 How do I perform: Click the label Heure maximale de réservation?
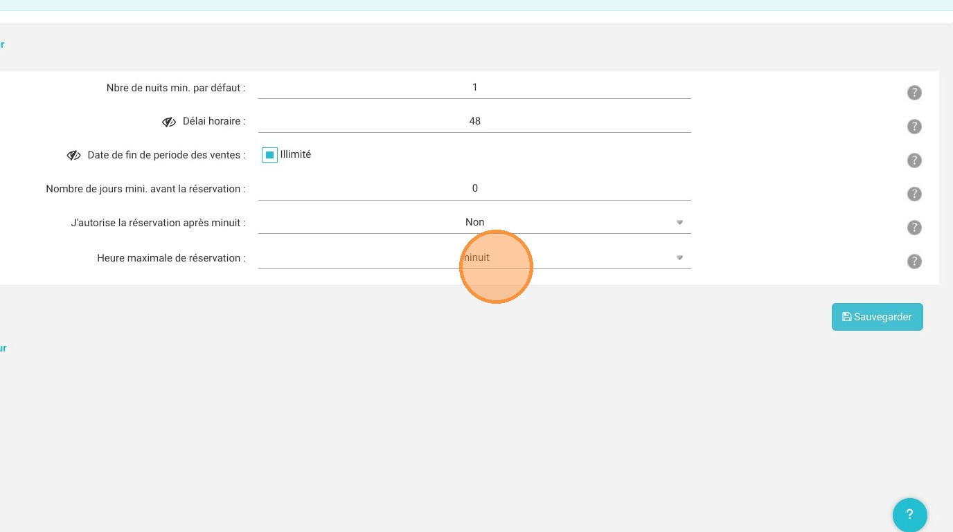[x=171, y=258]
